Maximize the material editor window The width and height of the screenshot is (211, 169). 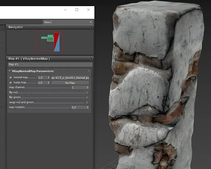pos(77,10)
